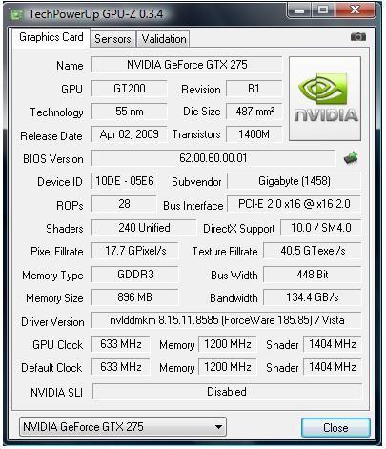This screenshot has height=449, width=386.
Task: Click the Default Clock row Shader field 1404 MHz
Action: tap(333, 367)
